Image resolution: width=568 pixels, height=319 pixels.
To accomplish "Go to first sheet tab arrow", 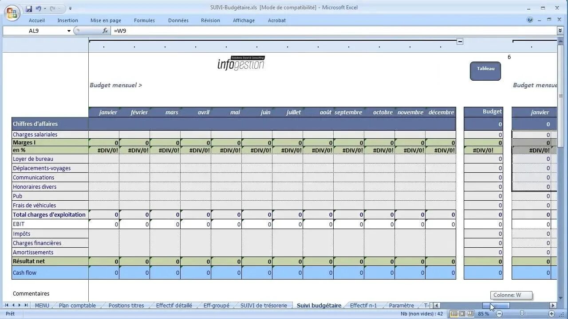I will coord(7,305).
